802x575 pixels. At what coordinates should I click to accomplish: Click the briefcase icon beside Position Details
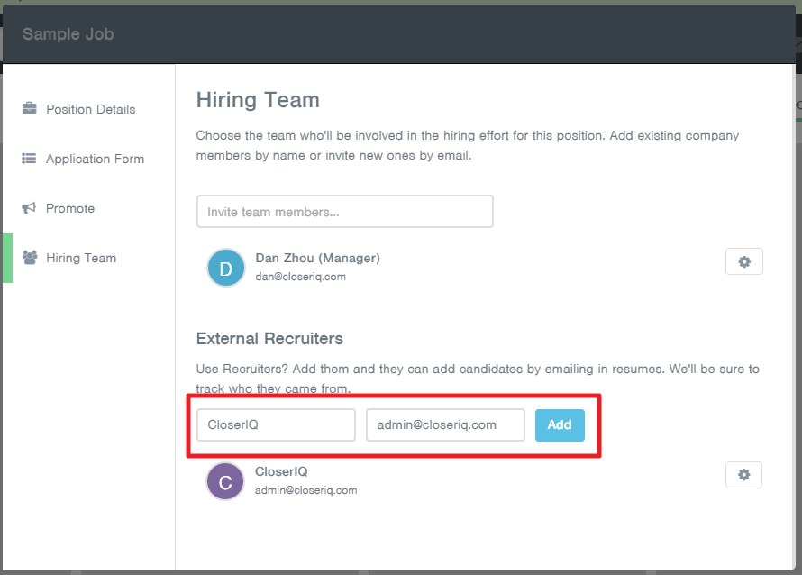[x=30, y=109]
